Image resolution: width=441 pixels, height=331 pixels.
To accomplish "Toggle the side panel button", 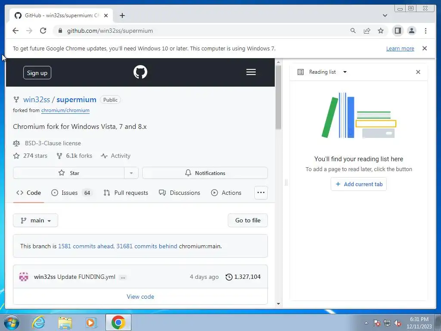I will (398, 31).
